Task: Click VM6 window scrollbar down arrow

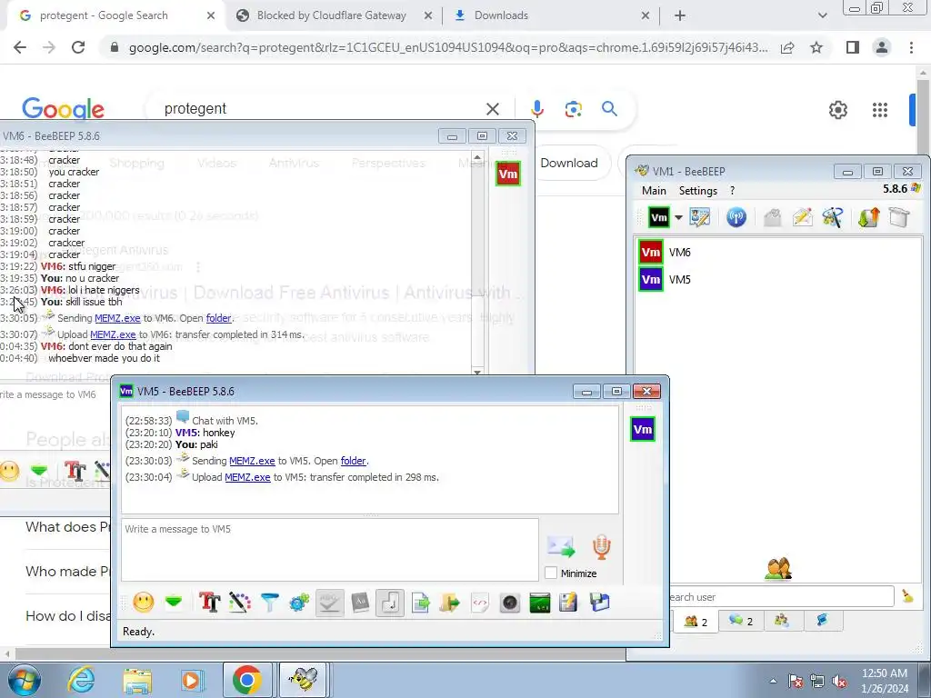Action: pyautogui.click(x=477, y=372)
